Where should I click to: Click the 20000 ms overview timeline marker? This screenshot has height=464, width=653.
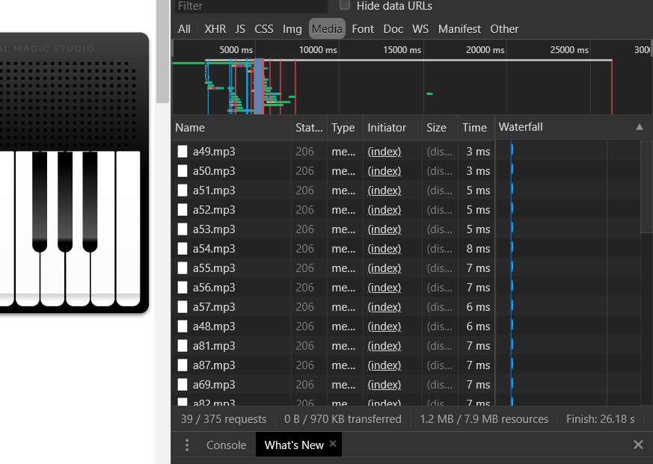[x=485, y=50]
